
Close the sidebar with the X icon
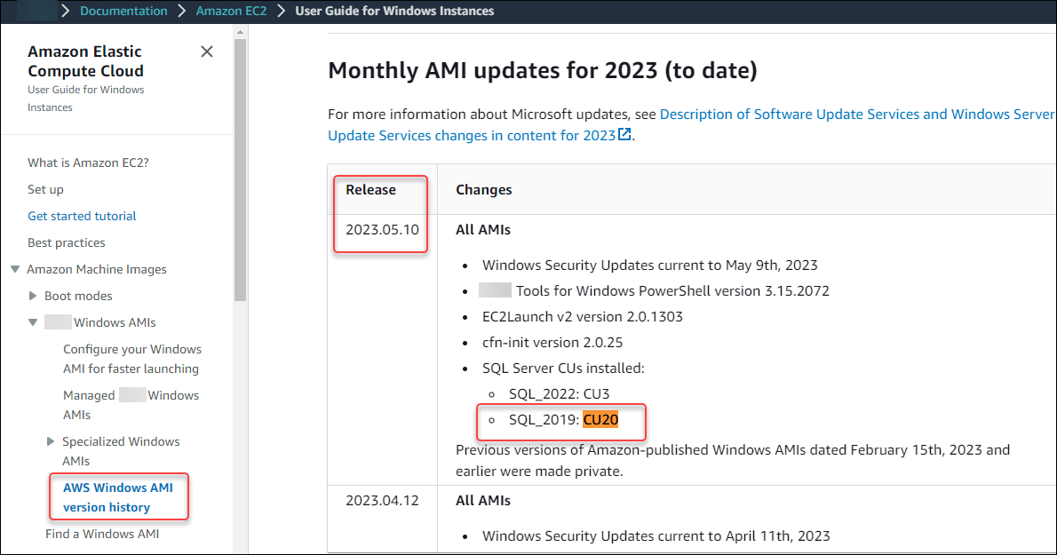(207, 52)
